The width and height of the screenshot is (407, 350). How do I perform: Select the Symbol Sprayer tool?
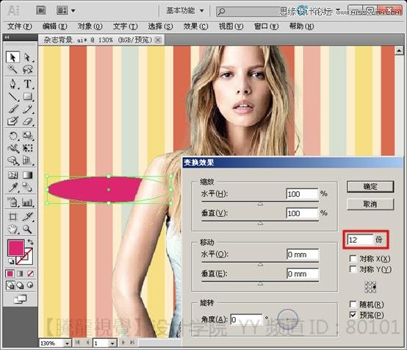click(12, 202)
